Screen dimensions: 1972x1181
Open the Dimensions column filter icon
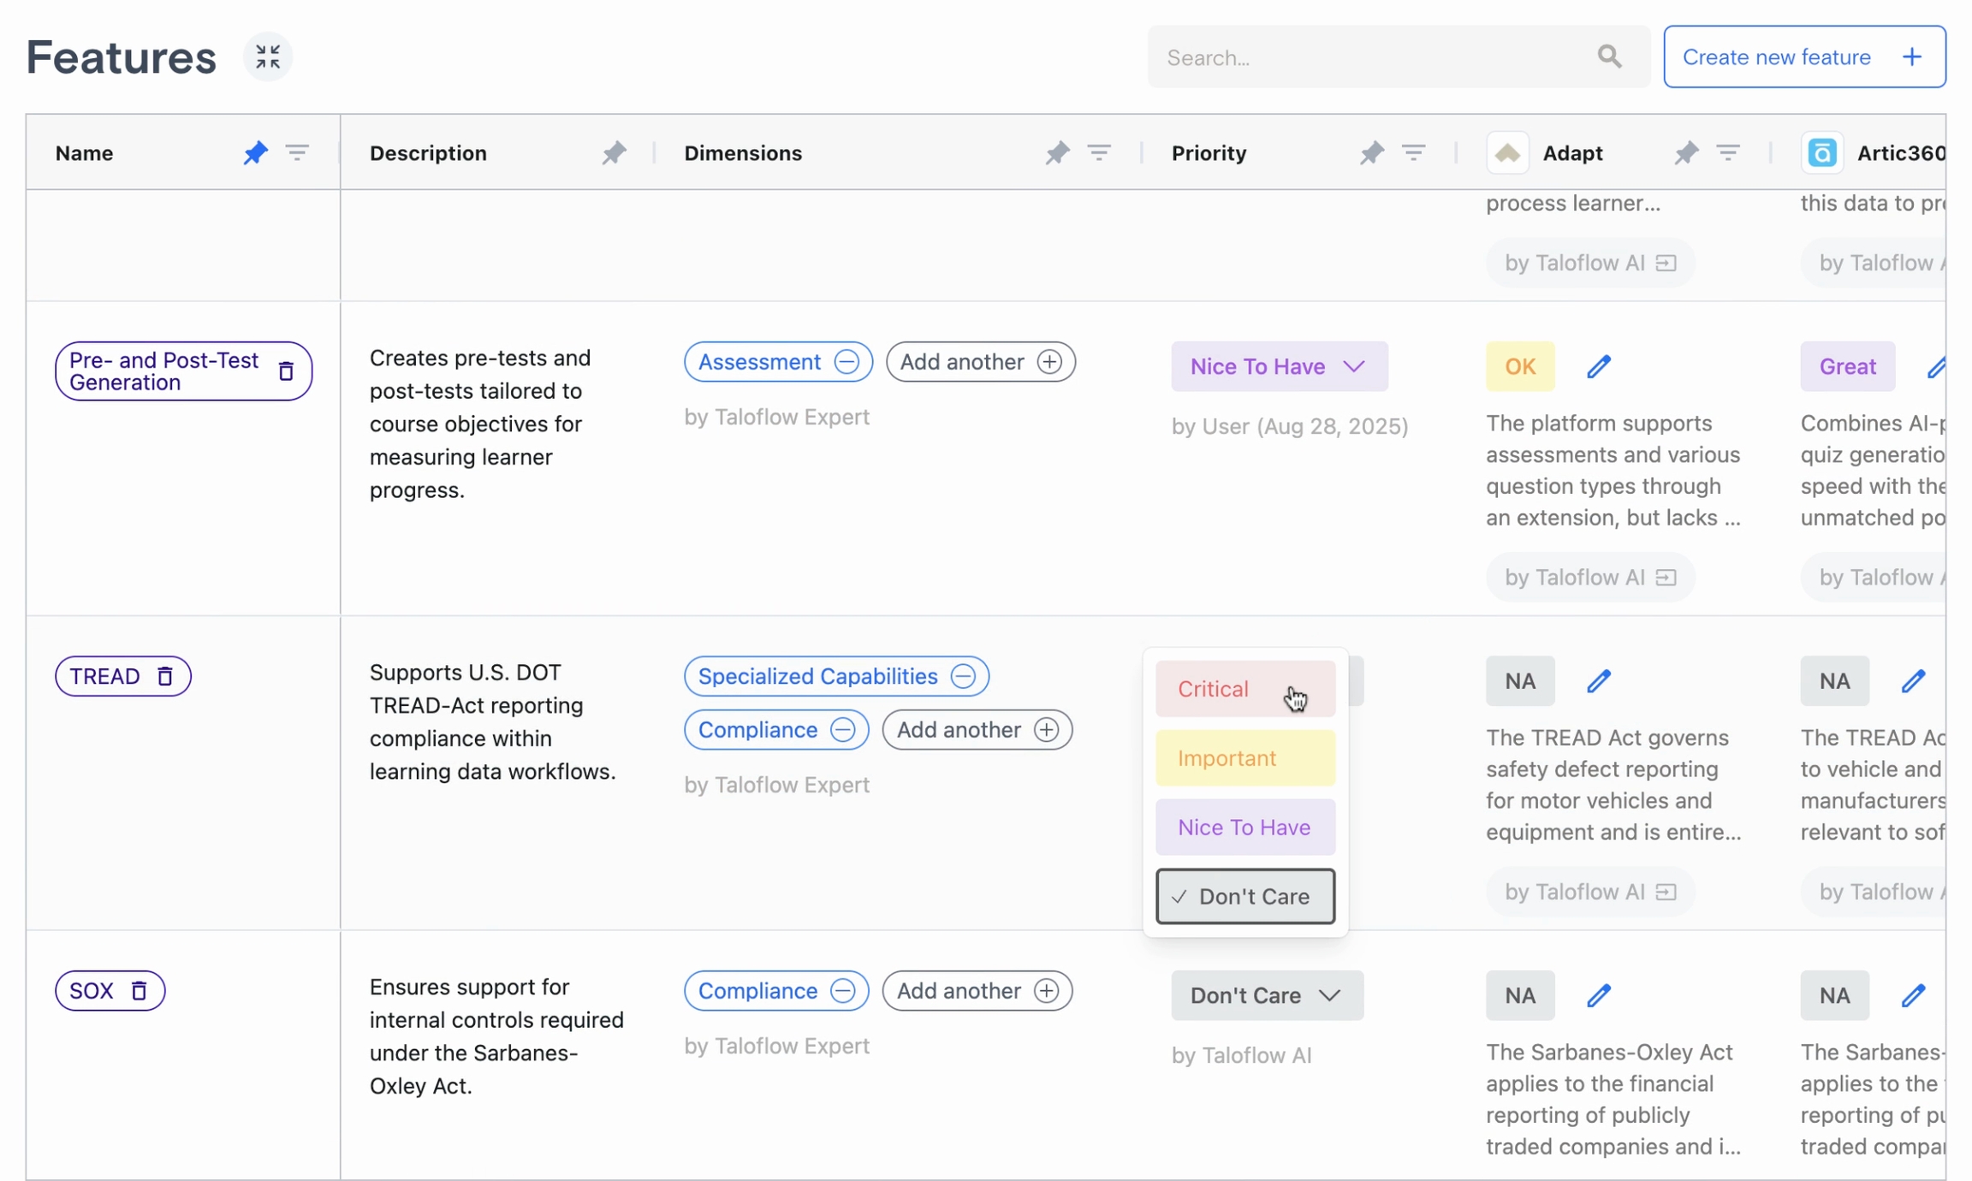click(x=1099, y=153)
